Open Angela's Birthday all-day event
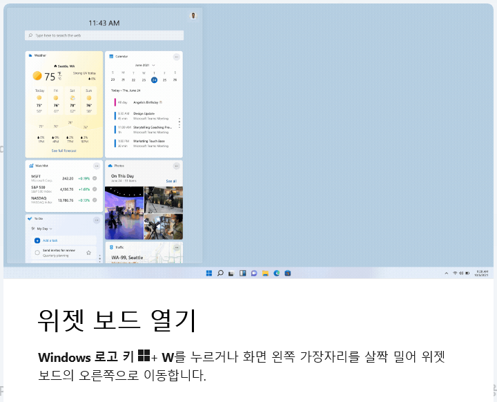Image resolution: width=497 pixels, height=402 pixels. point(144,102)
